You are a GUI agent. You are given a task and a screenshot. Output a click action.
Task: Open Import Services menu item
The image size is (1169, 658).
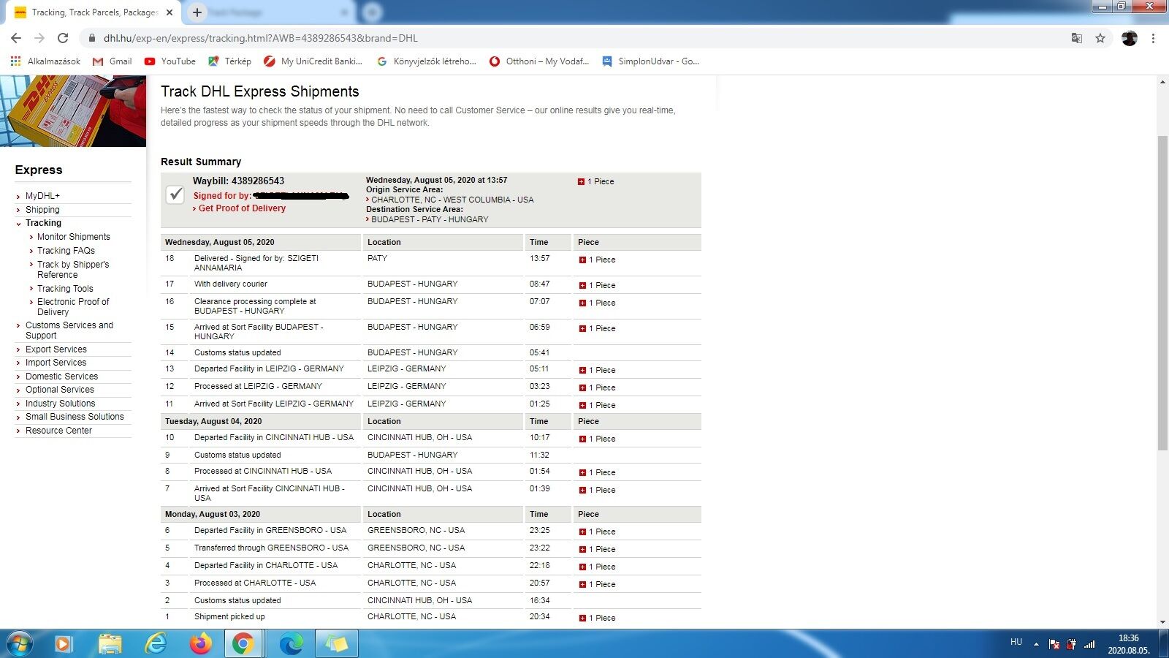tap(56, 363)
